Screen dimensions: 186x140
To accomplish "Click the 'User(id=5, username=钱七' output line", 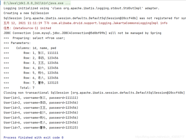I will pos(41,117).
